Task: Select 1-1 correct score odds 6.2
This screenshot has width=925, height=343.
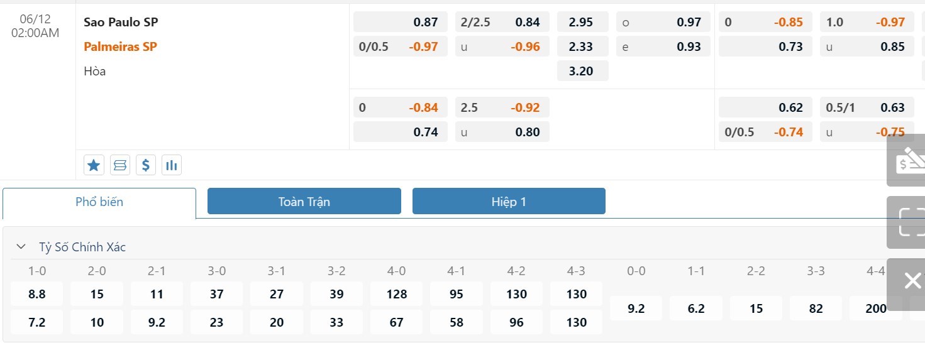Action: tap(696, 308)
